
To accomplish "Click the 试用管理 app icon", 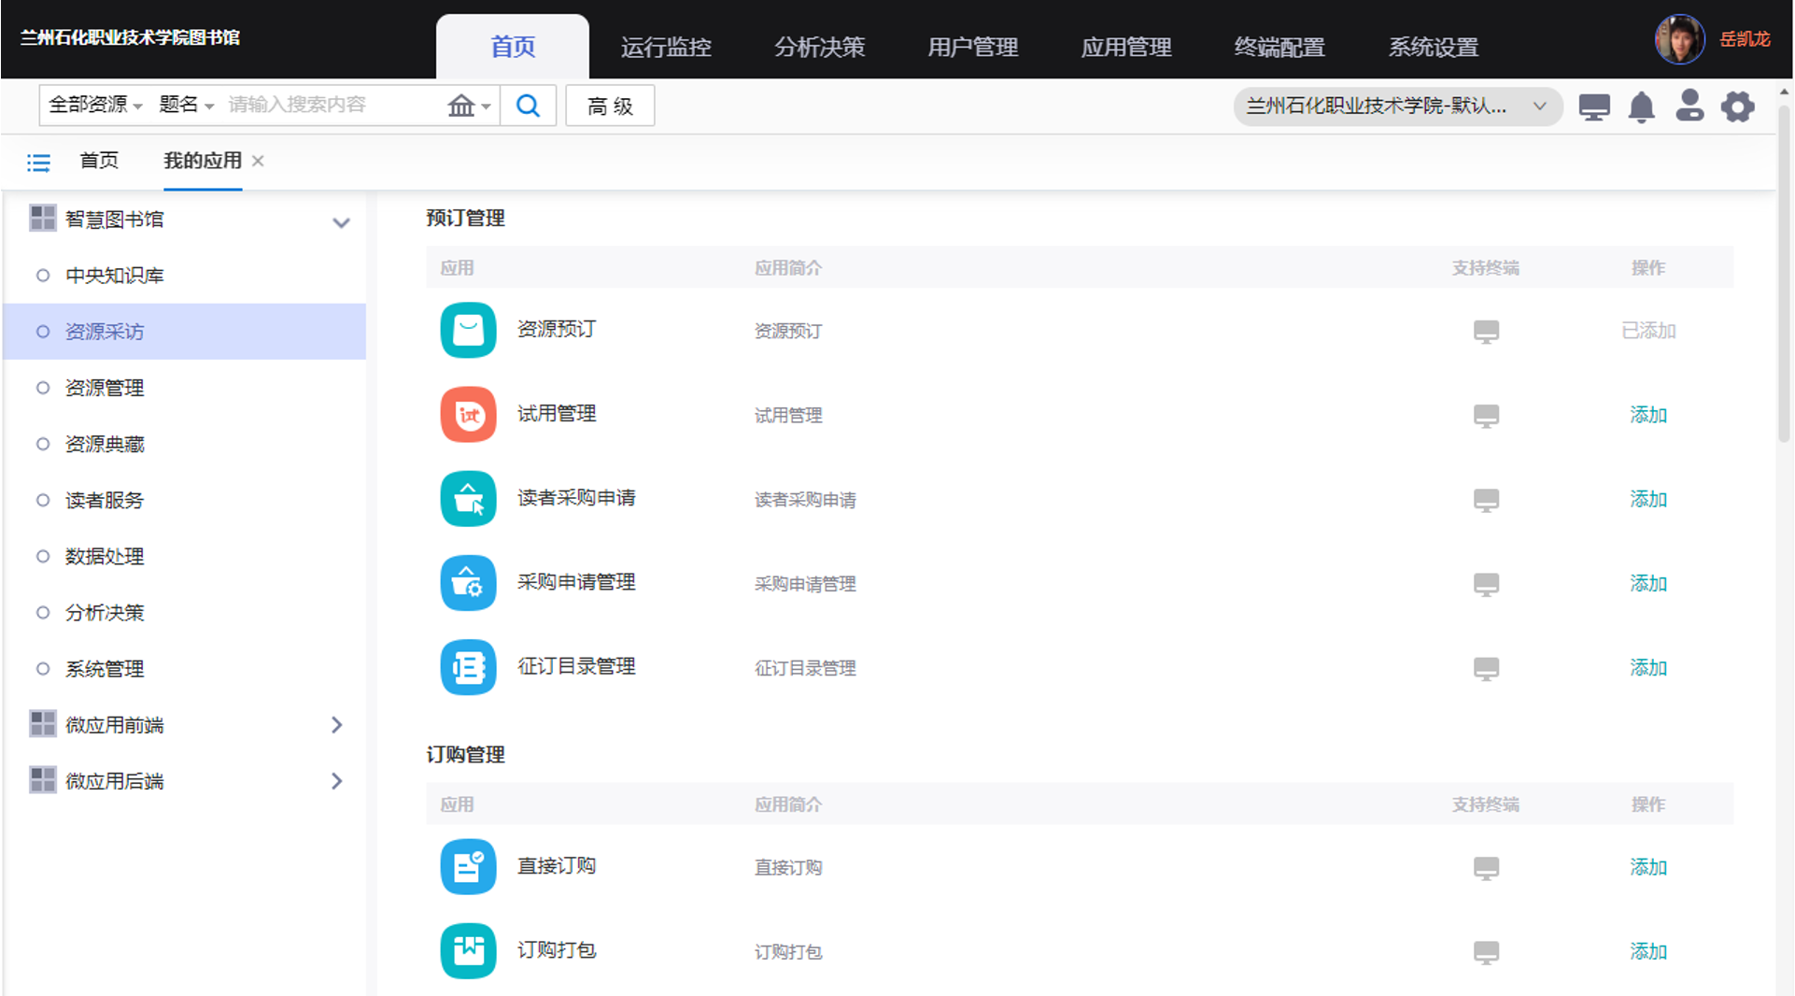I will 468,414.
